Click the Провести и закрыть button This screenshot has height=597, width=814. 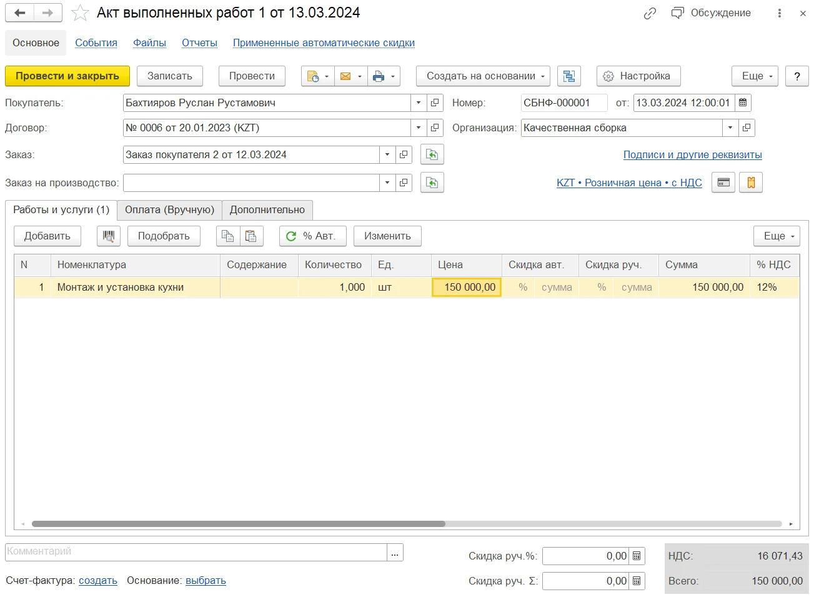pyautogui.click(x=67, y=76)
